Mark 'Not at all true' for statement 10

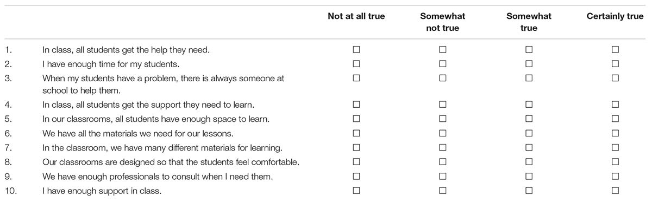(x=356, y=190)
